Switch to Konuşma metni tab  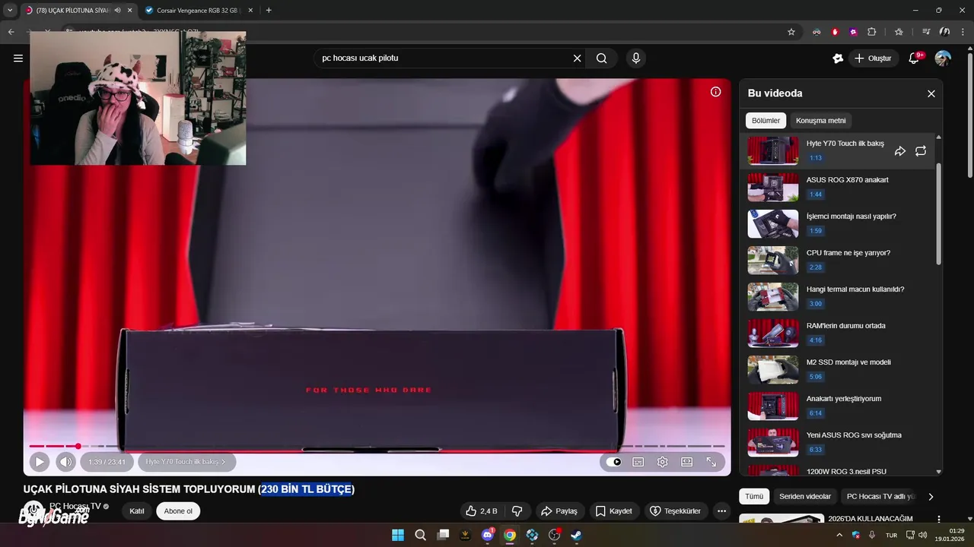tap(820, 121)
